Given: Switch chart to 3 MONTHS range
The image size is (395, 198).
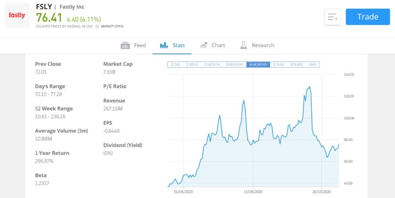Looking at the screenshot, I should click(235, 65).
